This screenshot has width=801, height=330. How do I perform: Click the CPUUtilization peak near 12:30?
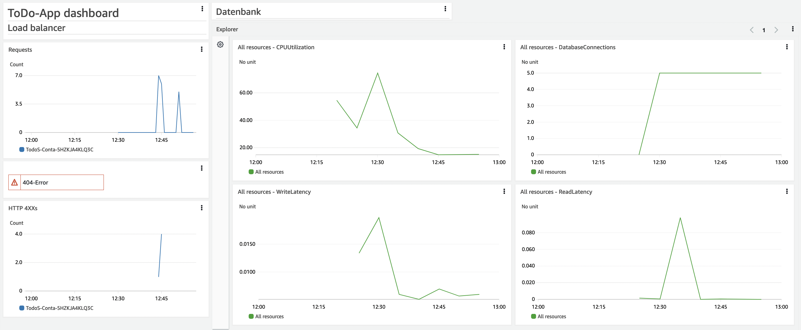point(378,73)
